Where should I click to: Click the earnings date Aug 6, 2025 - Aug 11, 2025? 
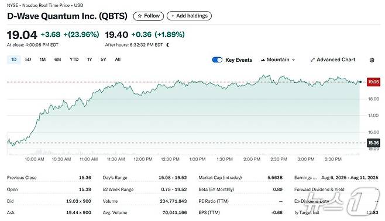[350, 178]
